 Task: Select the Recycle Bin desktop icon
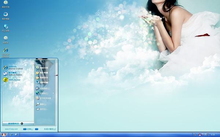click(5, 40)
